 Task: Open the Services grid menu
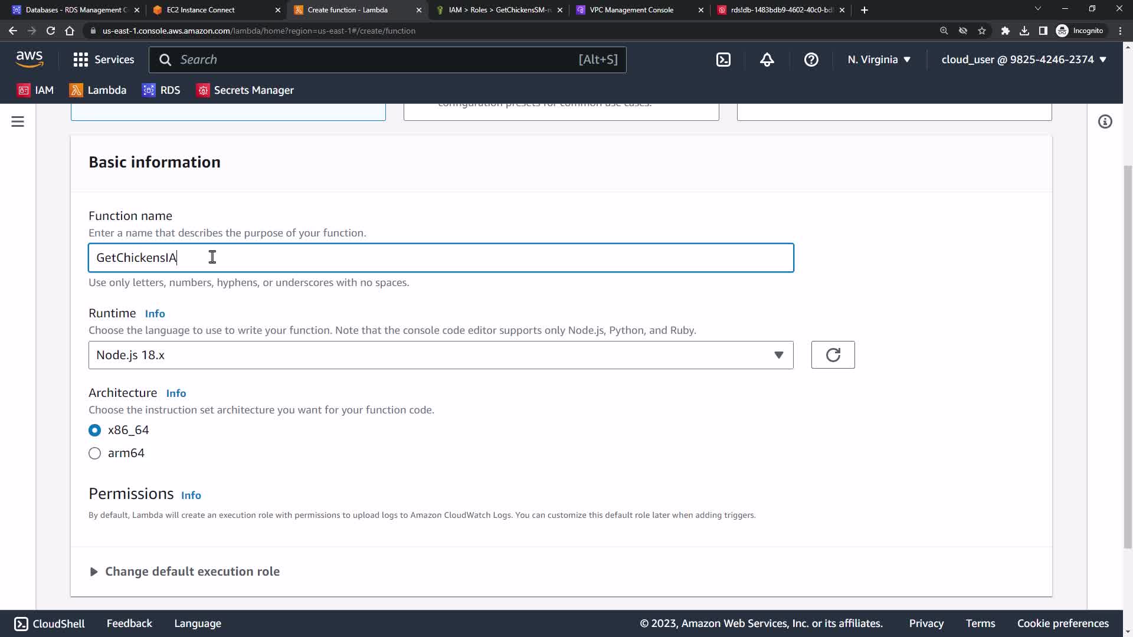tap(103, 60)
